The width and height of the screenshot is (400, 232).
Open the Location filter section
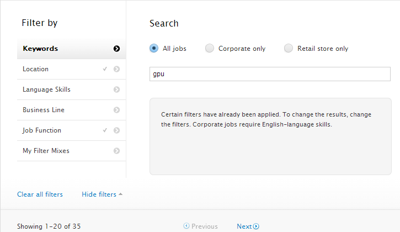[x=36, y=69]
